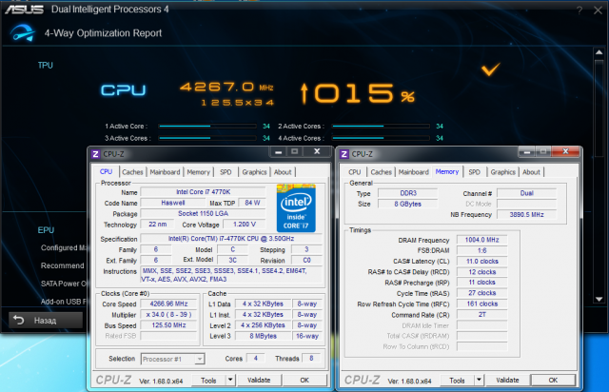This screenshot has width=609, height=392.
Task: Click OK in the left CPU-Z window
Action: [x=304, y=380]
